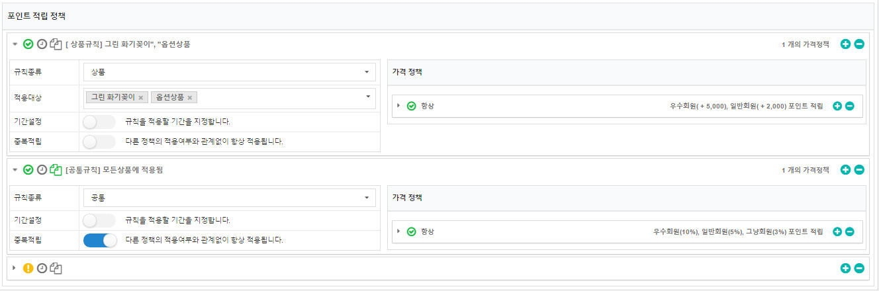Click yellow warning icon on empty rule
This screenshot has height=293, width=879.
click(28, 269)
